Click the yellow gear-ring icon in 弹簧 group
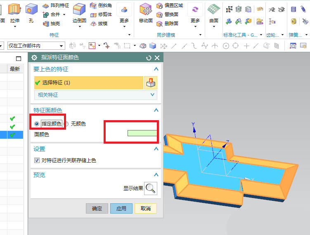Image resolution: width=310 pixels, height=235 pixels. pyautogui.click(x=293, y=21)
